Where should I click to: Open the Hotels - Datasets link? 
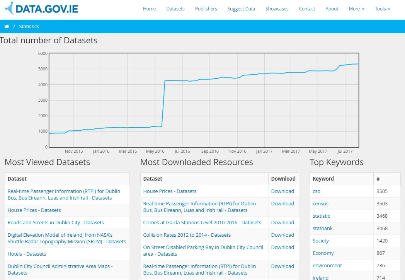[x=27, y=253]
